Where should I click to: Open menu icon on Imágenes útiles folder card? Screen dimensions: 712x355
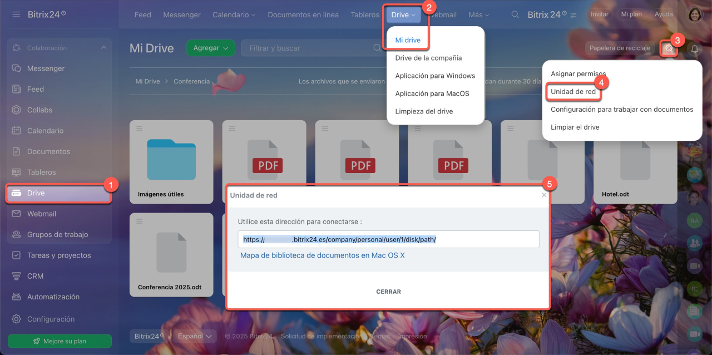click(x=139, y=129)
